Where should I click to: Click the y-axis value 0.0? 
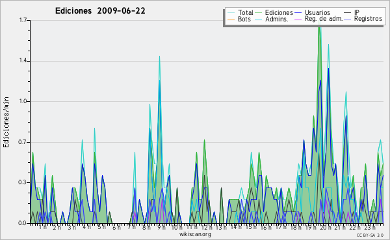[23, 223]
